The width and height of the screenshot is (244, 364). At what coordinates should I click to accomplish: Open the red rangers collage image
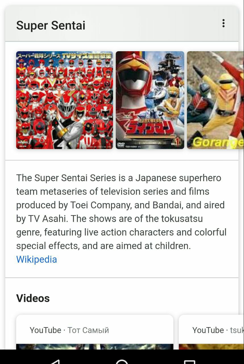pos(64,100)
